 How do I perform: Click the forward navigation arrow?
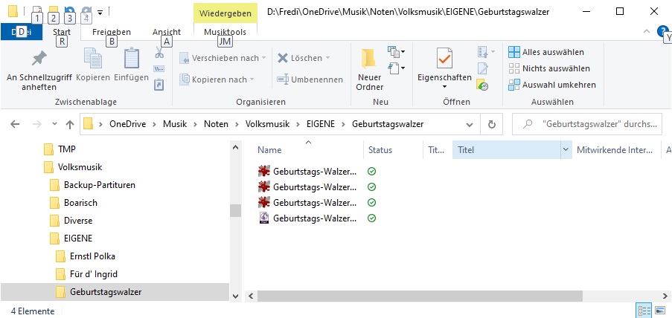pos(37,124)
